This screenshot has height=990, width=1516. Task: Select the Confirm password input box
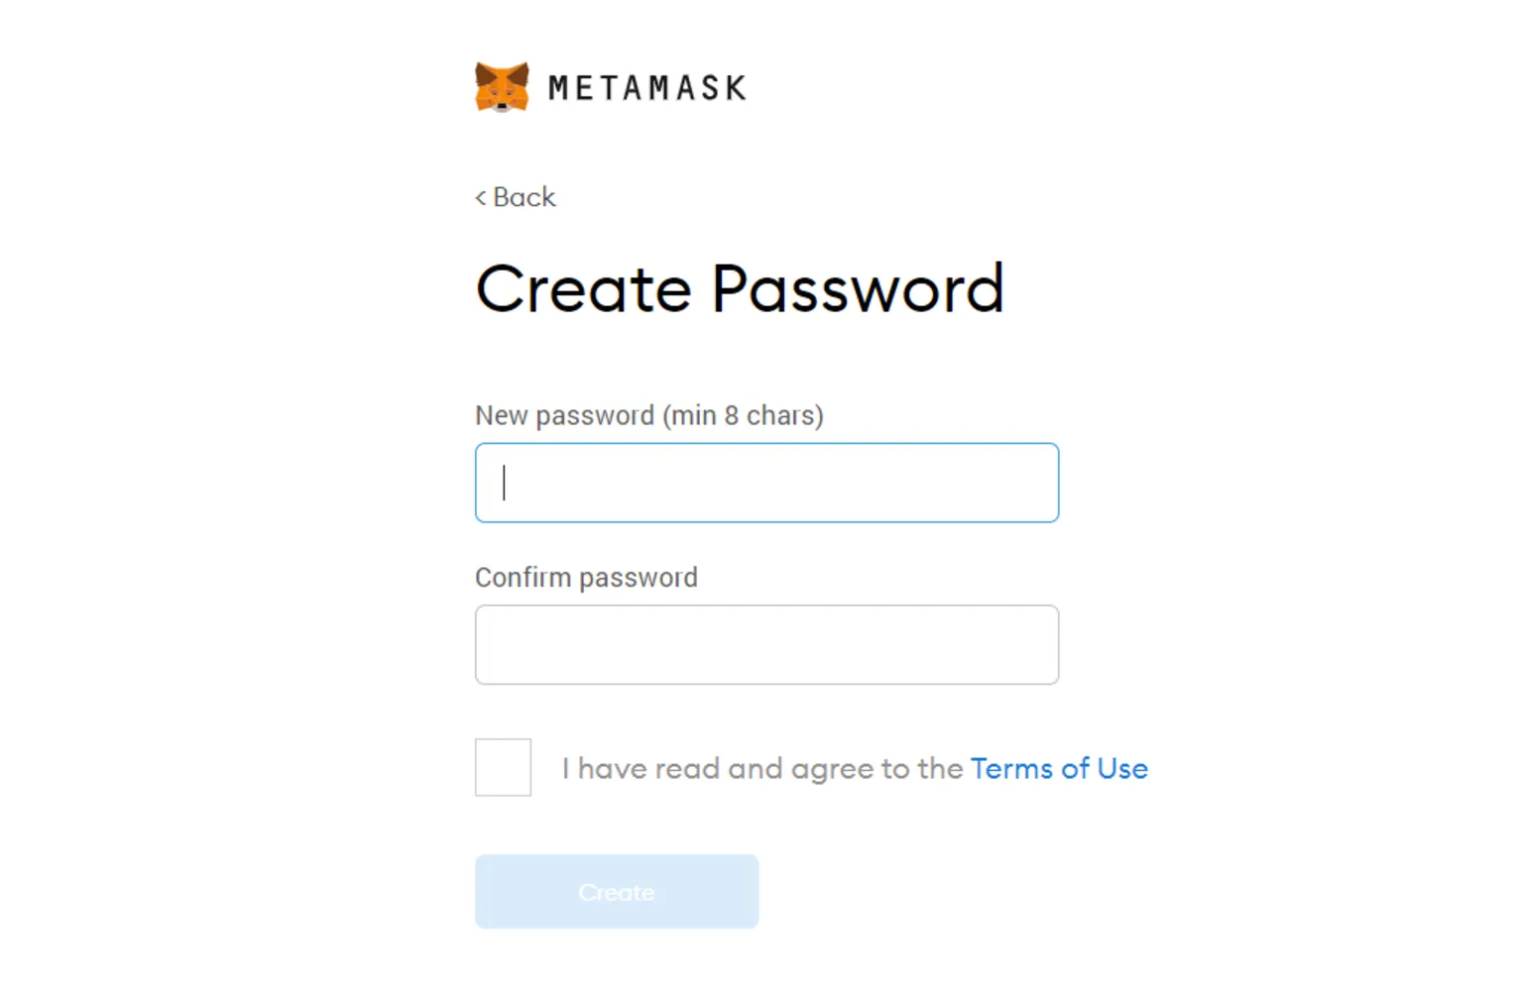pyautogui.click(x=765, y=644)
